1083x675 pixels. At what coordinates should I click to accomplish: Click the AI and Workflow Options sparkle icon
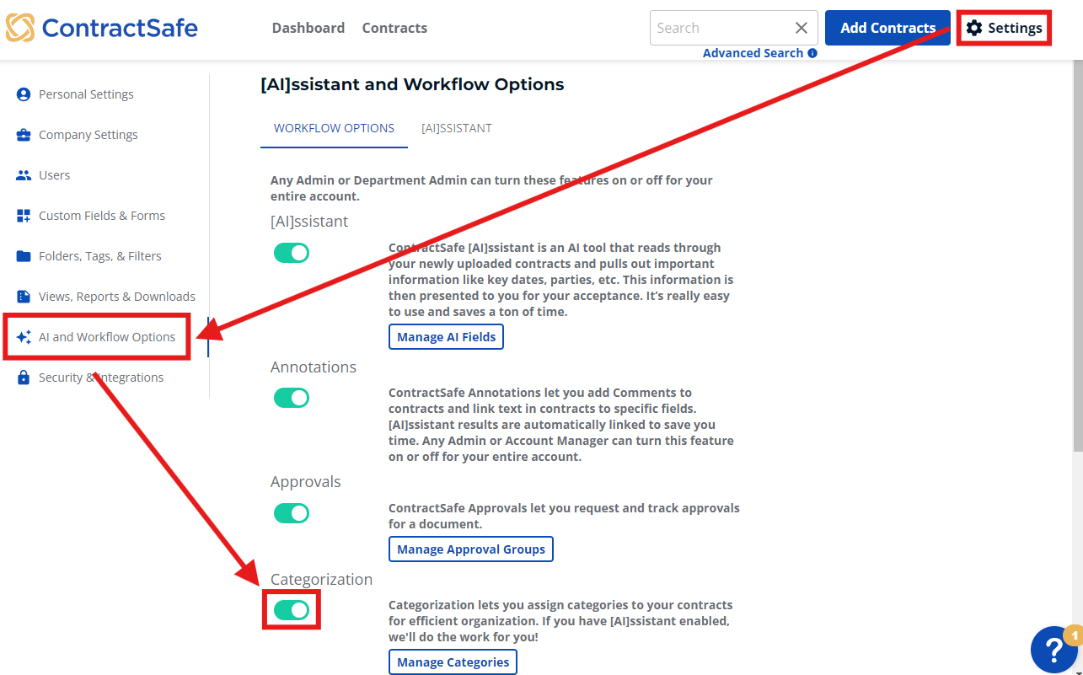(x=23, y=336)
